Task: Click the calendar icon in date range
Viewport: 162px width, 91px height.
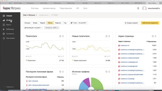Action: (71, 23)
